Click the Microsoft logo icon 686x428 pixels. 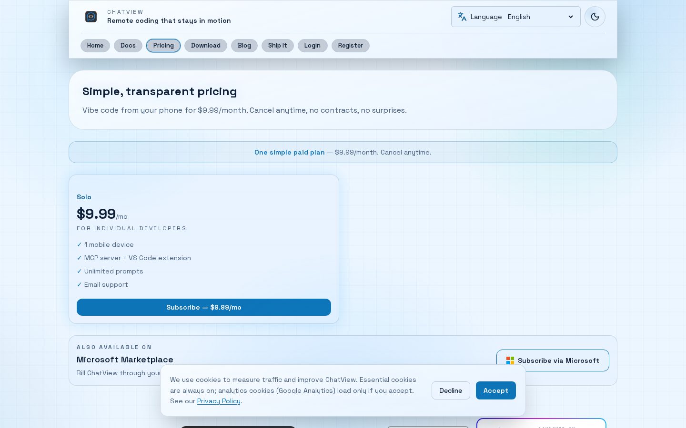[510, 360]
